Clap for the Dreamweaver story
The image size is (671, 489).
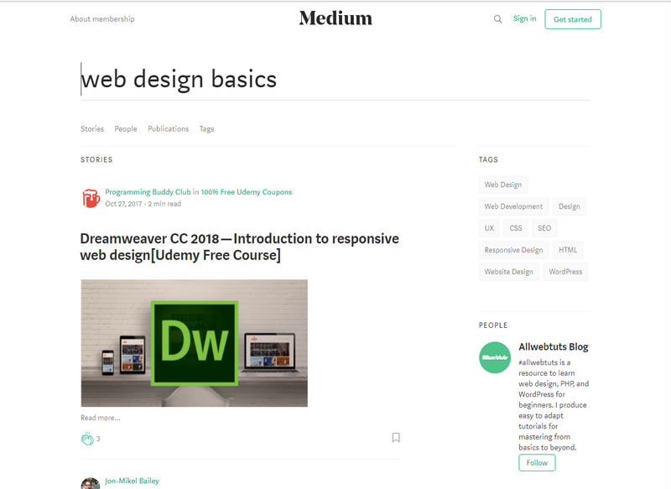[x=86, y=438]
